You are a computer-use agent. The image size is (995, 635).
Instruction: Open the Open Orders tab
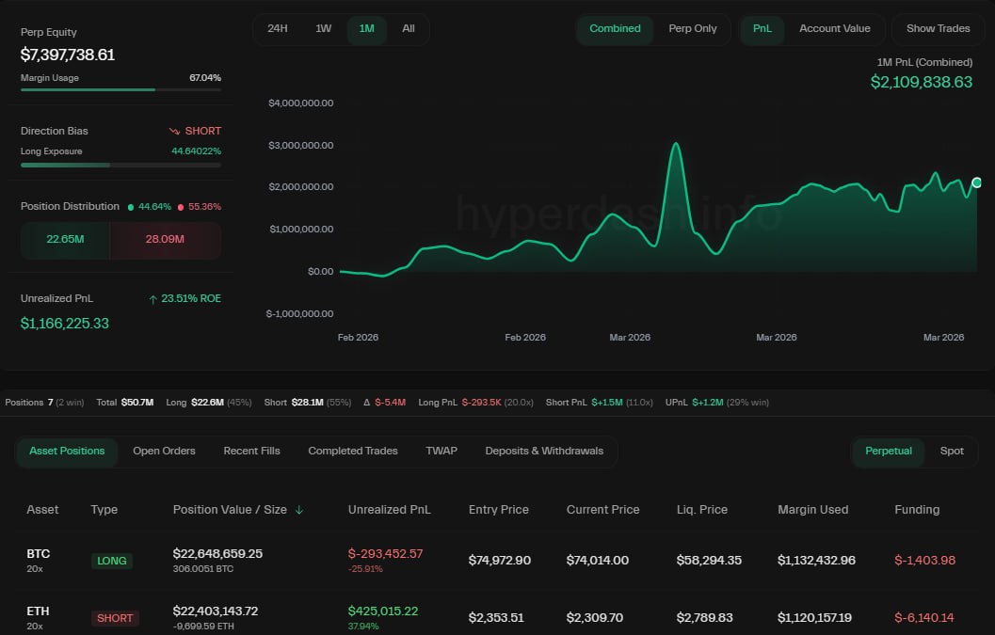click(164, 451)
